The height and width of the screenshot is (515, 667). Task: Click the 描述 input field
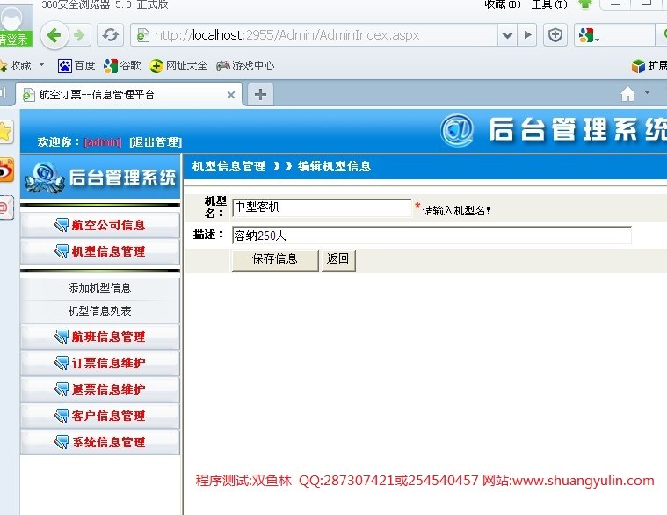point(431,236)
